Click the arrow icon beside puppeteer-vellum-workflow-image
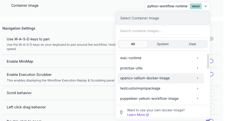228x121 pixels. pyautogui.click(x=198, y=99)
